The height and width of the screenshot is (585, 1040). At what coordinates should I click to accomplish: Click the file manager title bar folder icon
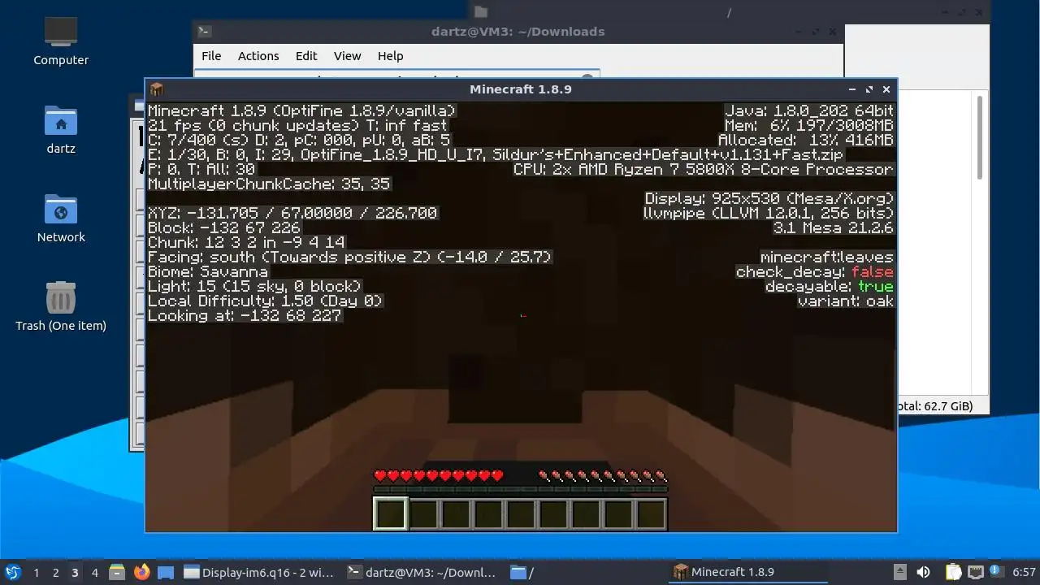481,11
